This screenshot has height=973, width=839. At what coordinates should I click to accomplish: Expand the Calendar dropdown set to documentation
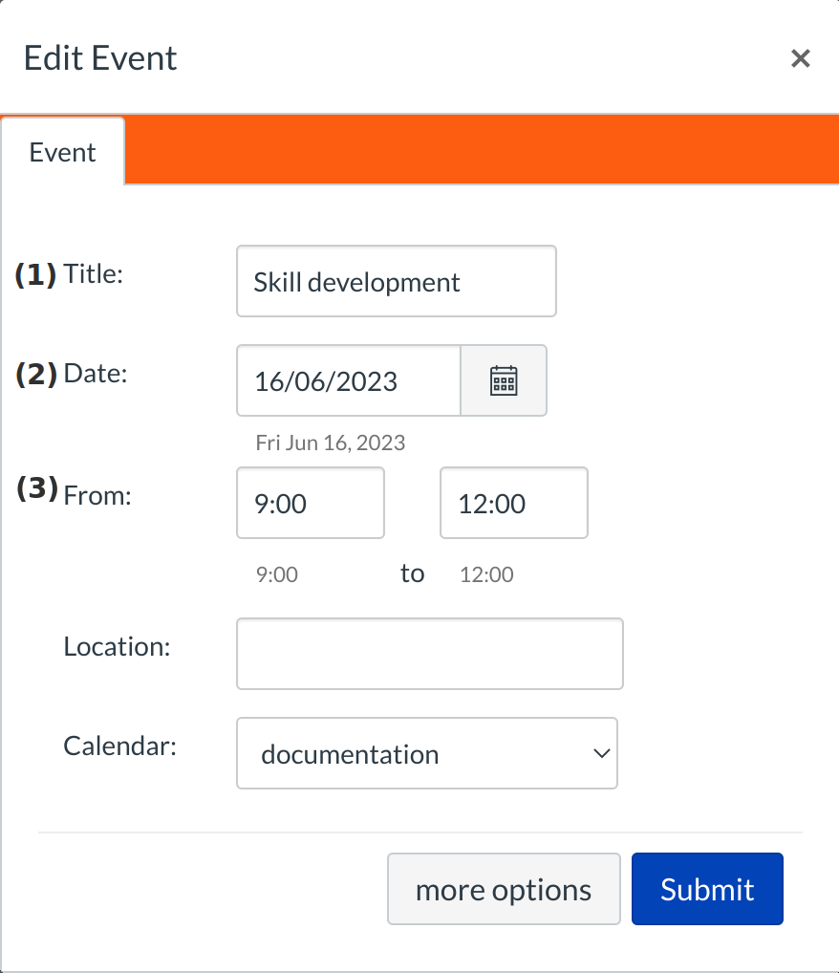point(427,754)
